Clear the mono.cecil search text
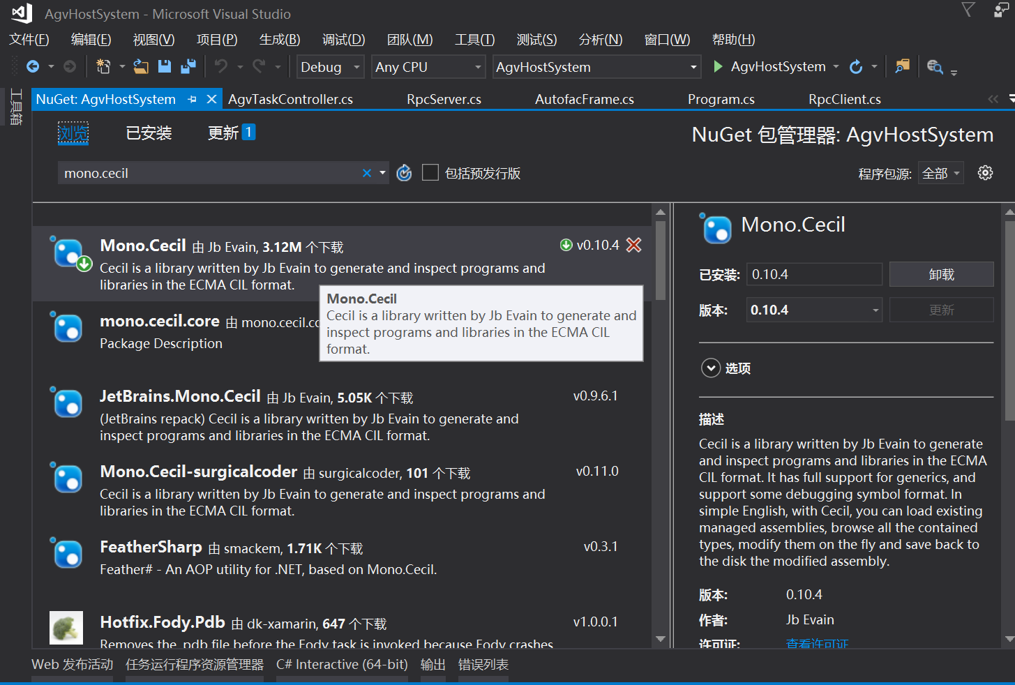 pyautogui.click(x=367, y=173)
